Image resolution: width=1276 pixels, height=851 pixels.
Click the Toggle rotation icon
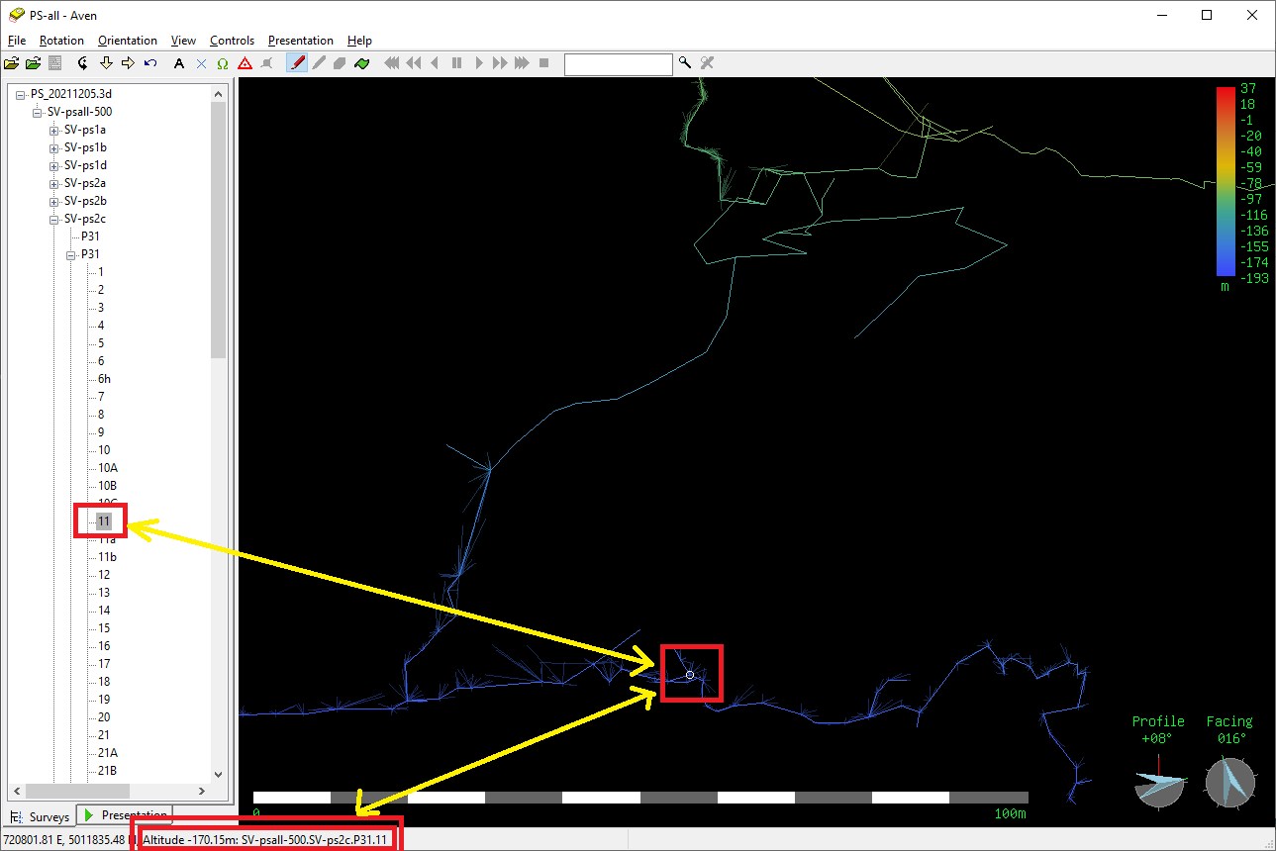[83, 63]
